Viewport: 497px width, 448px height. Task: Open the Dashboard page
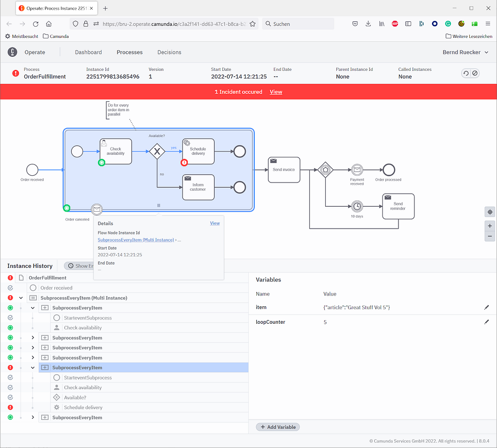pyautogui.click(x=88, y=52)
